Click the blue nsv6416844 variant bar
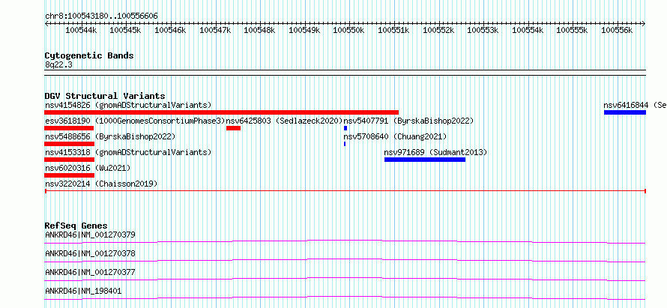The image size is (667, 308). coord(625,112)
